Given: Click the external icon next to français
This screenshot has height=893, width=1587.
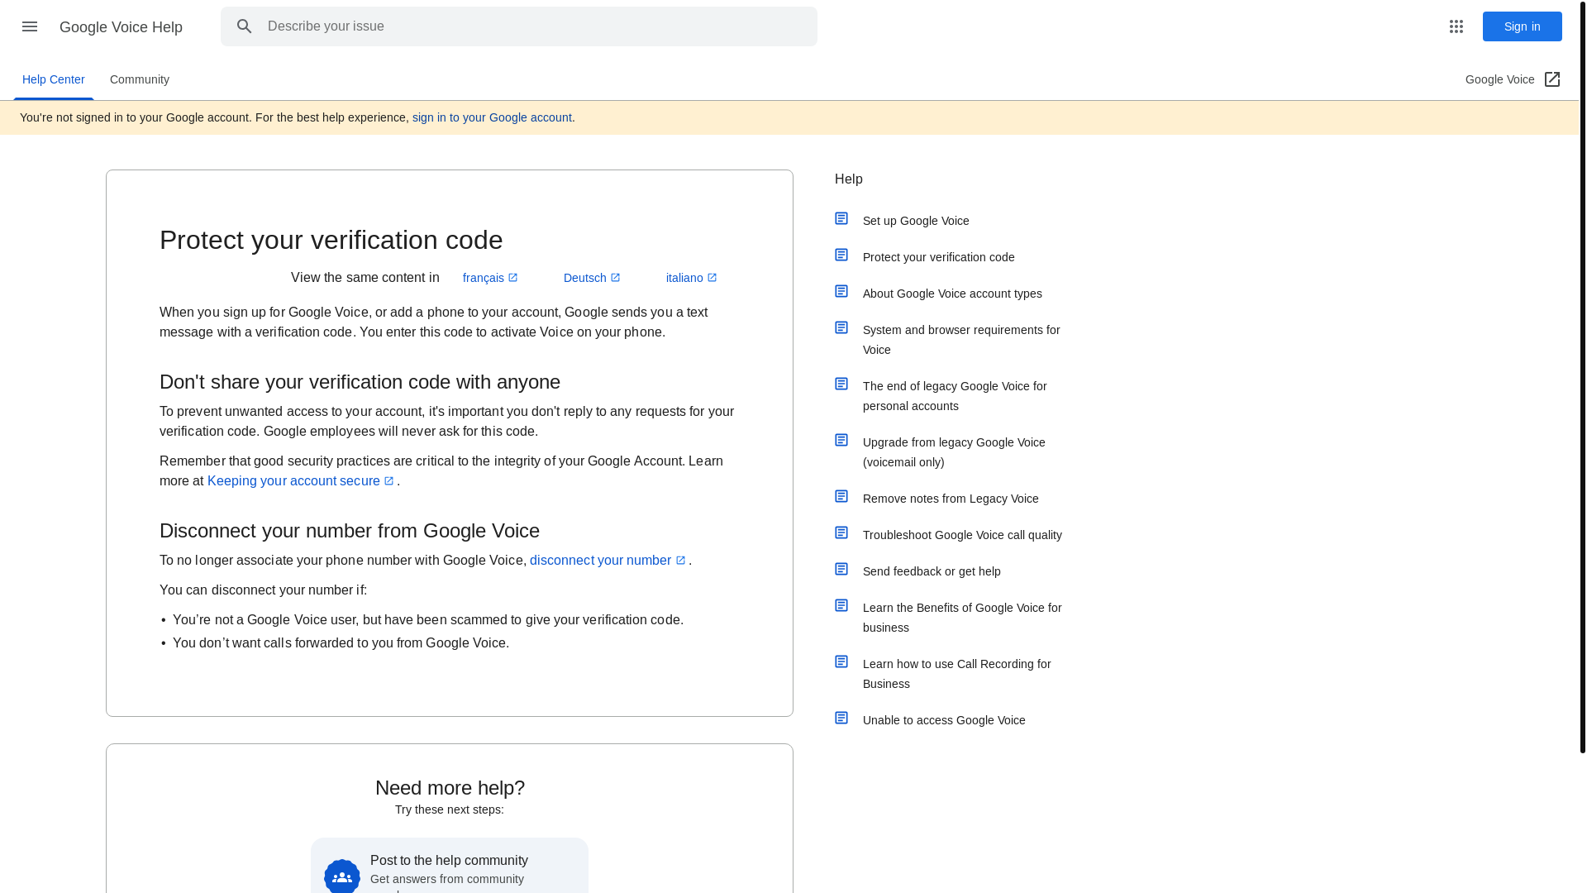Looking at the screenshot, I should (x=512, y=277).
